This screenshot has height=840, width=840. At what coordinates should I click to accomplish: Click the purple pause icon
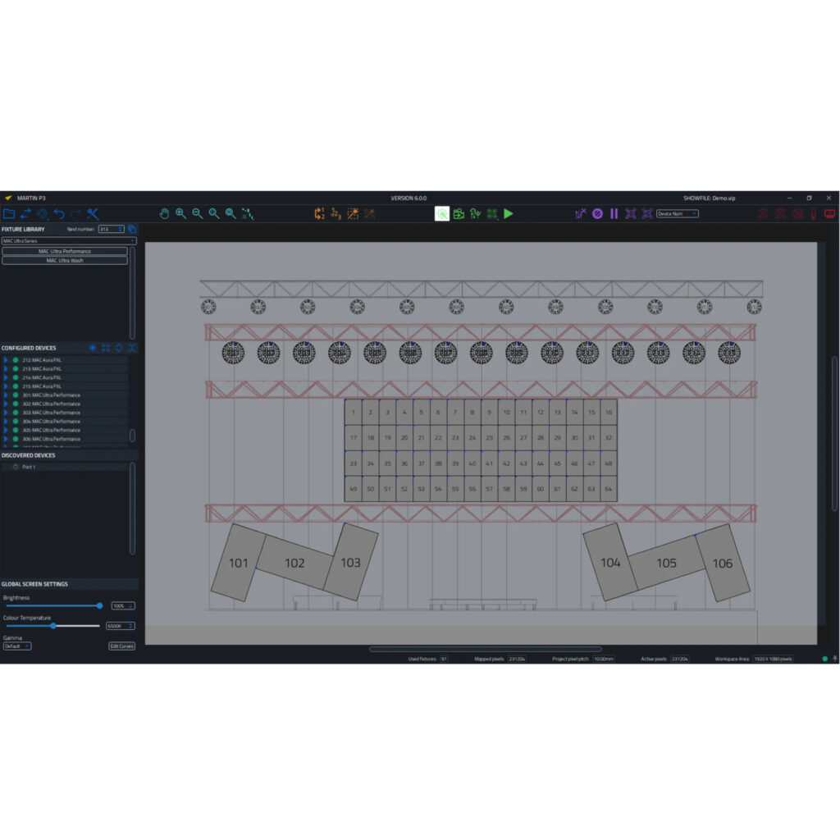pyautogui.click(x=614, y=213)
